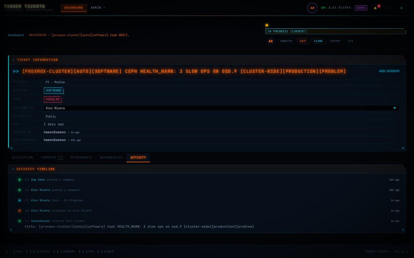Click the Back shortcut in footer
This screenshot has width=414, height=258.
14,252
